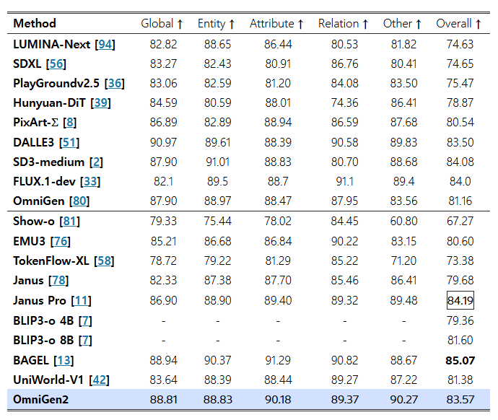
Task: Click LUMINA-Next Overall value 74.63
Action: click(x=460, y=45)
